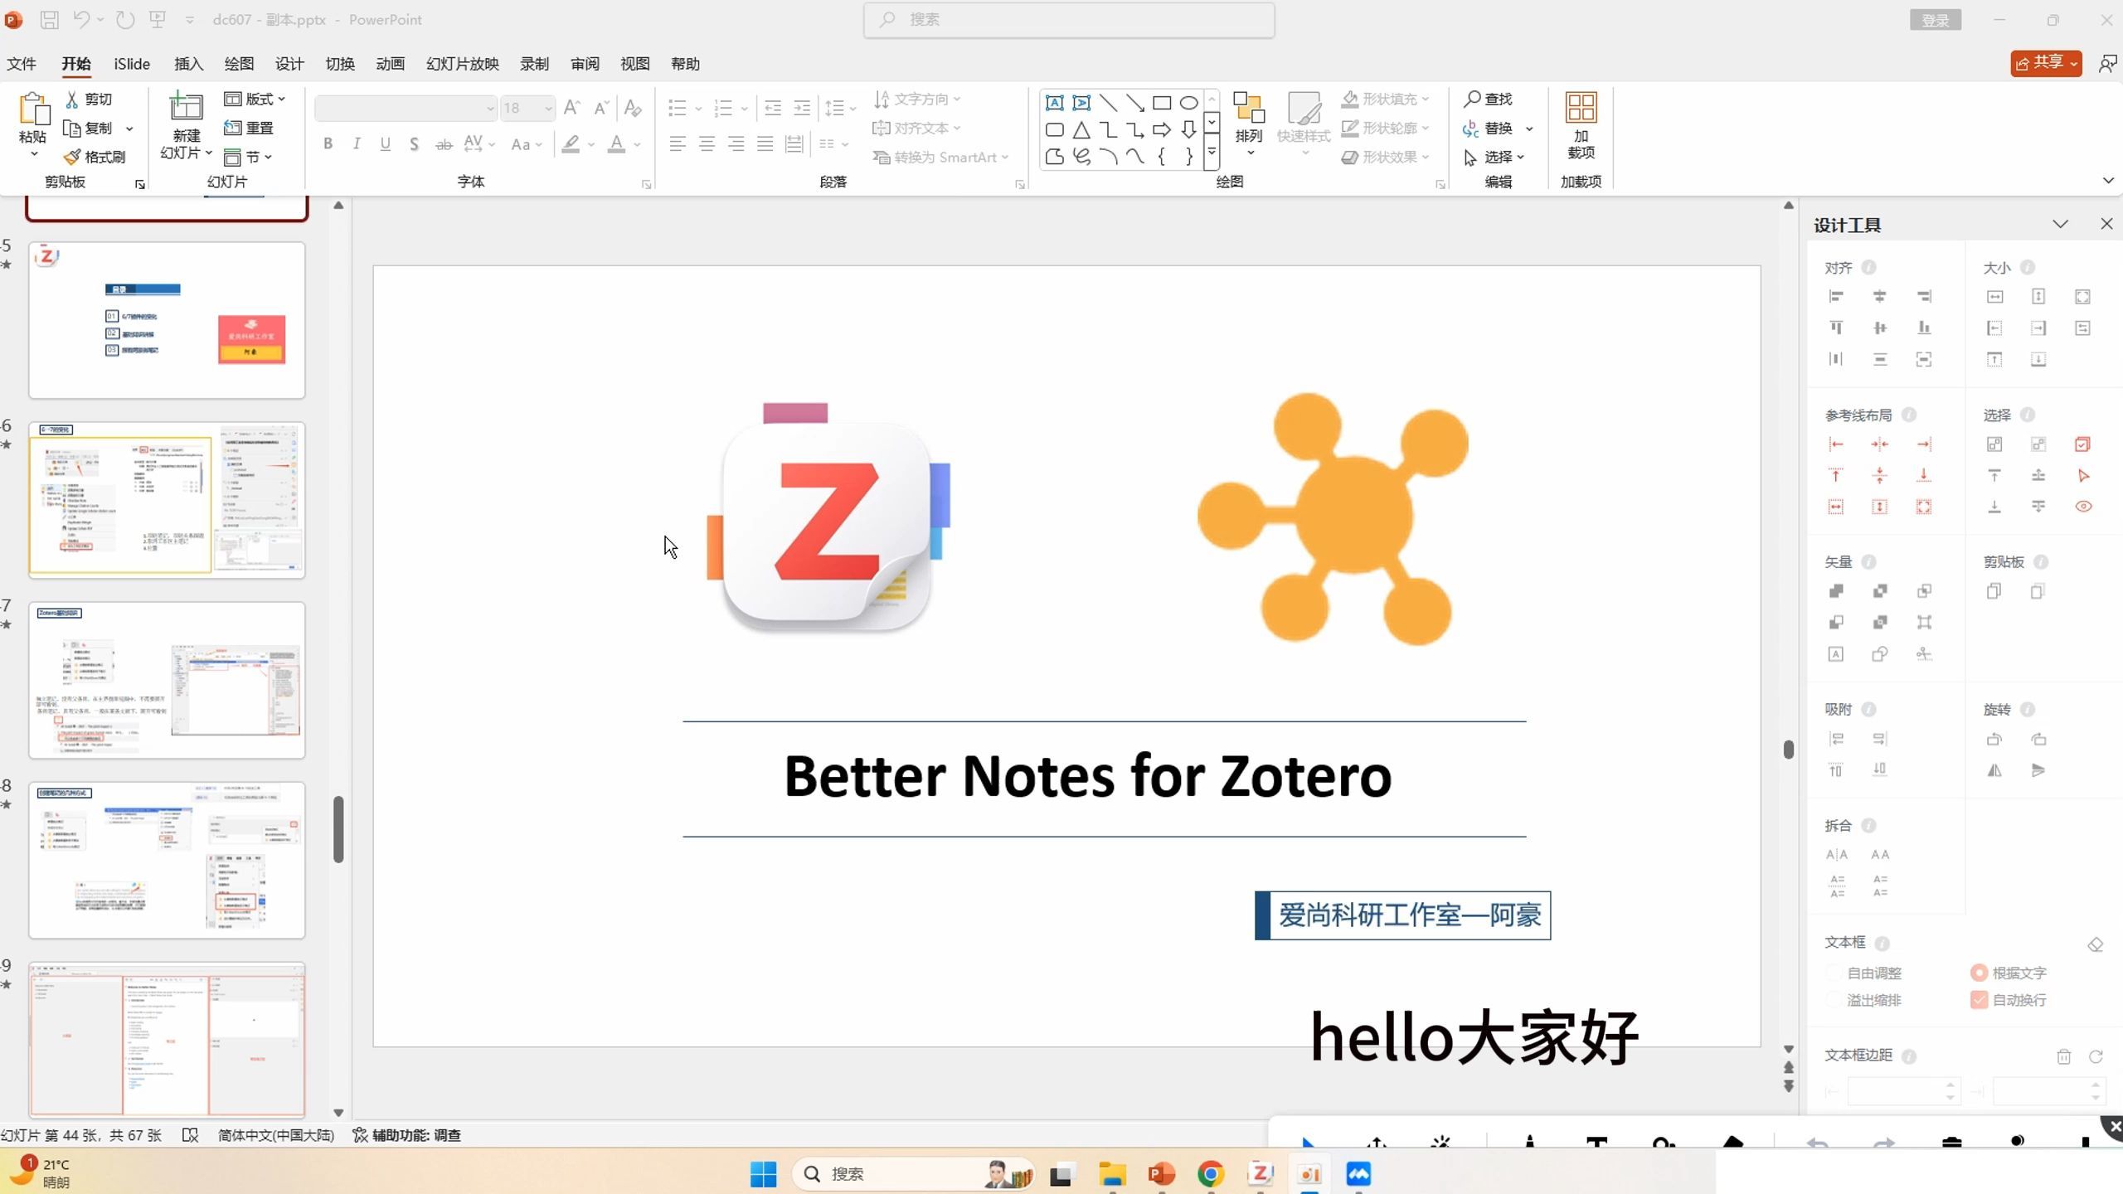2123x1194 pixels.
Task: Toggle the red eye visibility icon under 选择
Action: [2082, 507]
